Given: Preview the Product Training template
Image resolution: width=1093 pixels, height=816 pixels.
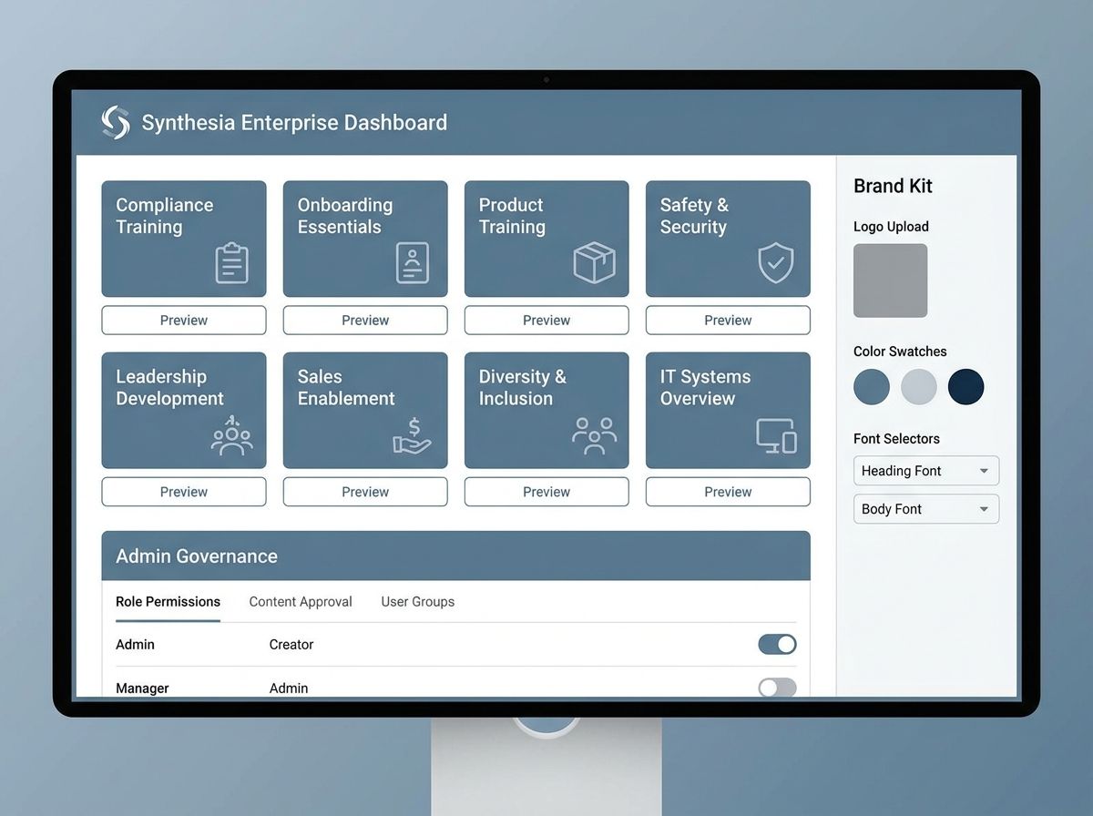Looking at the screenshot, I should point(546,321).
